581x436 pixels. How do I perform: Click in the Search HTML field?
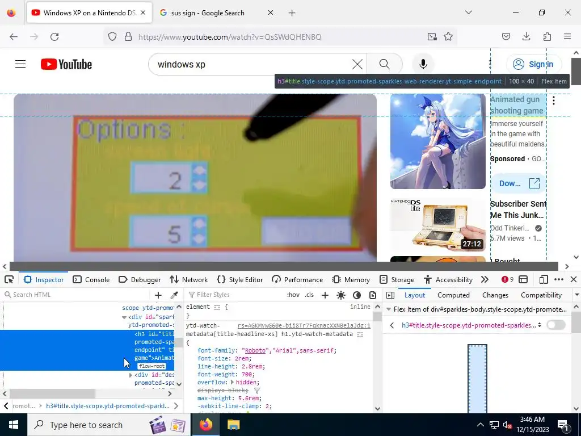(x=76, y=295)
